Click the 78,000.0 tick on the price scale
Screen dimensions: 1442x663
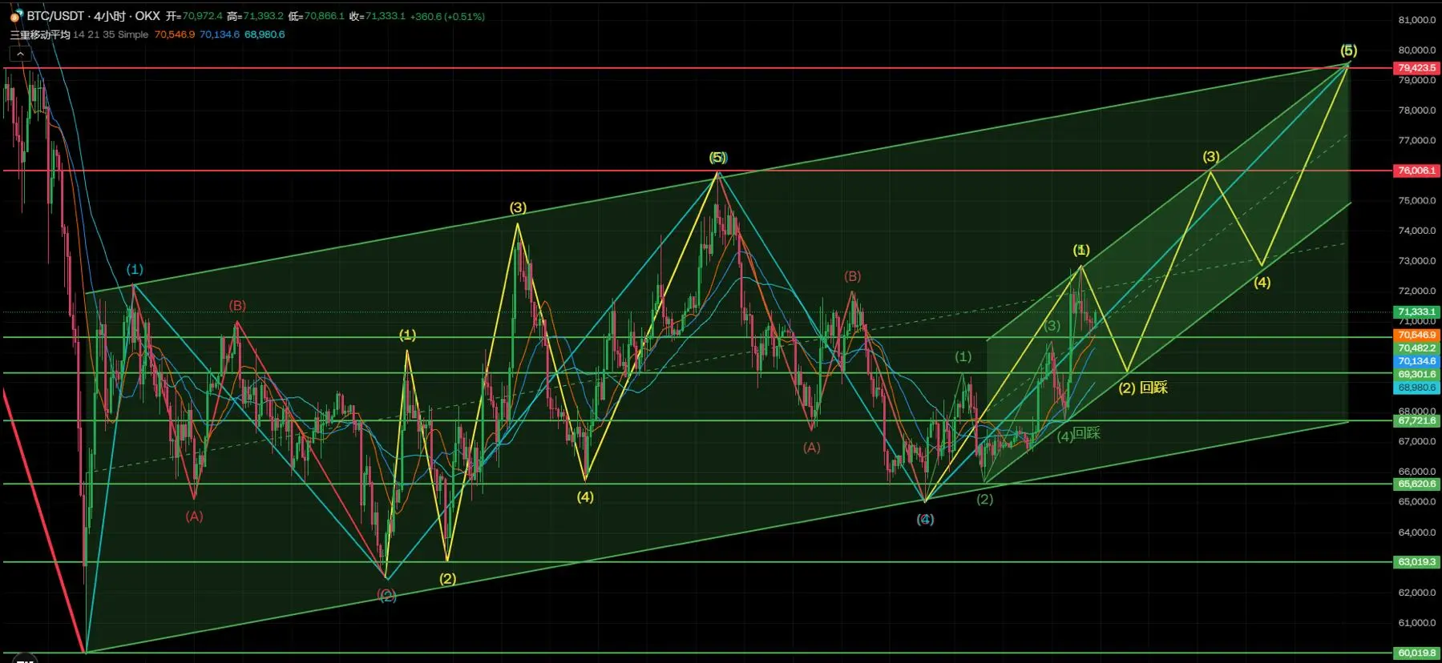tap(1417, 110)
